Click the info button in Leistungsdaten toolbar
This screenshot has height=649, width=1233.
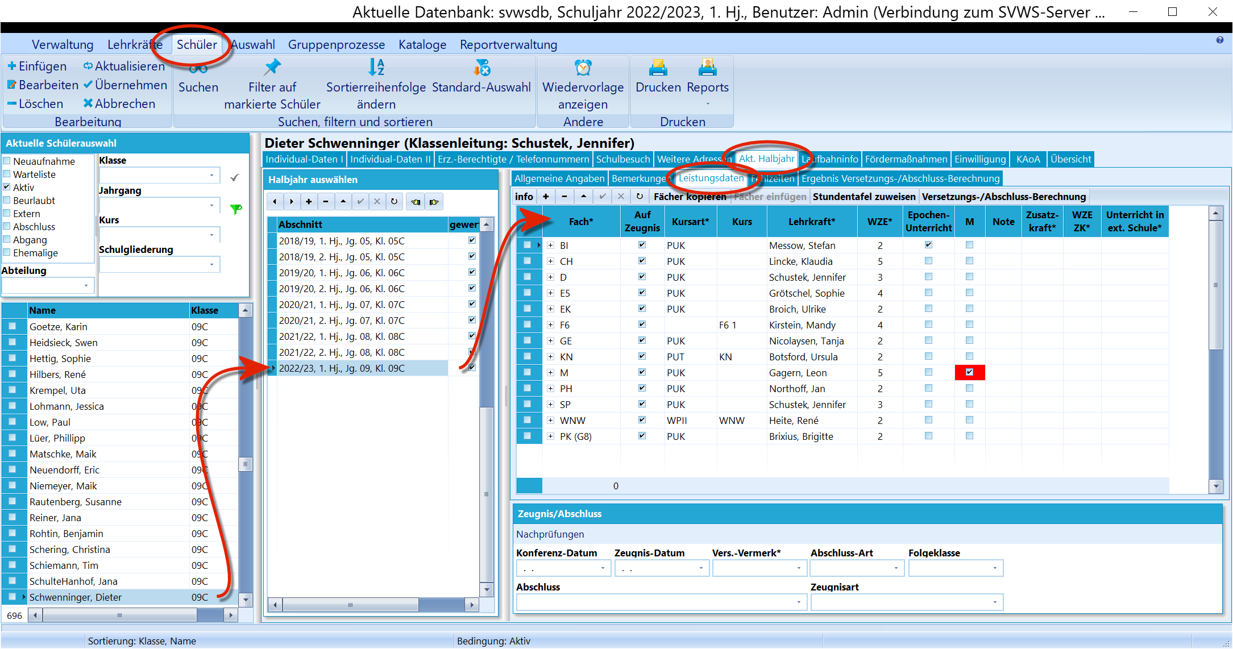coord(524,197)
